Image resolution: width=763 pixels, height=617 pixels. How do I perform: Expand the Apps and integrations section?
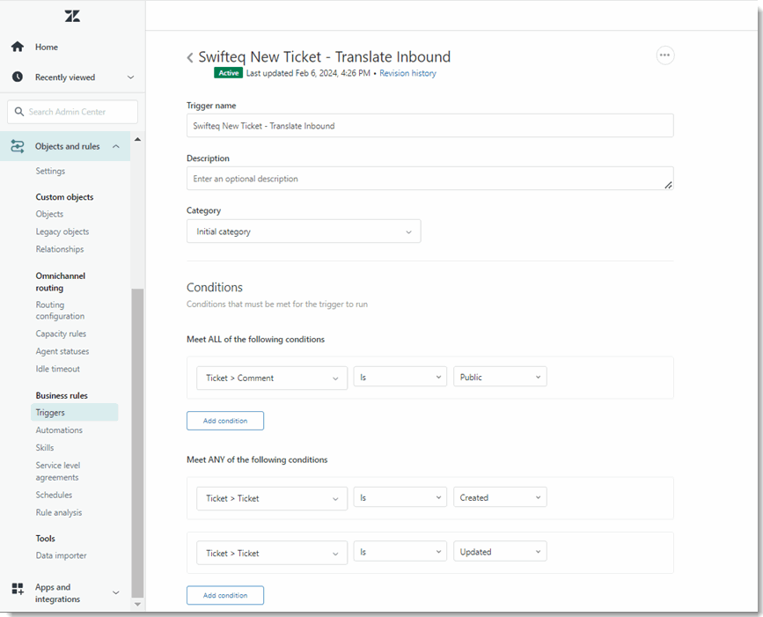116,592
